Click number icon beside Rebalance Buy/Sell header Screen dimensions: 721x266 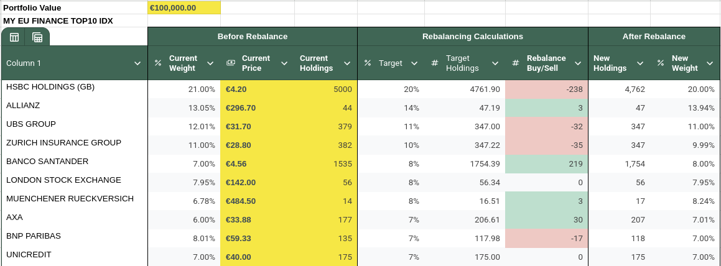516,63
